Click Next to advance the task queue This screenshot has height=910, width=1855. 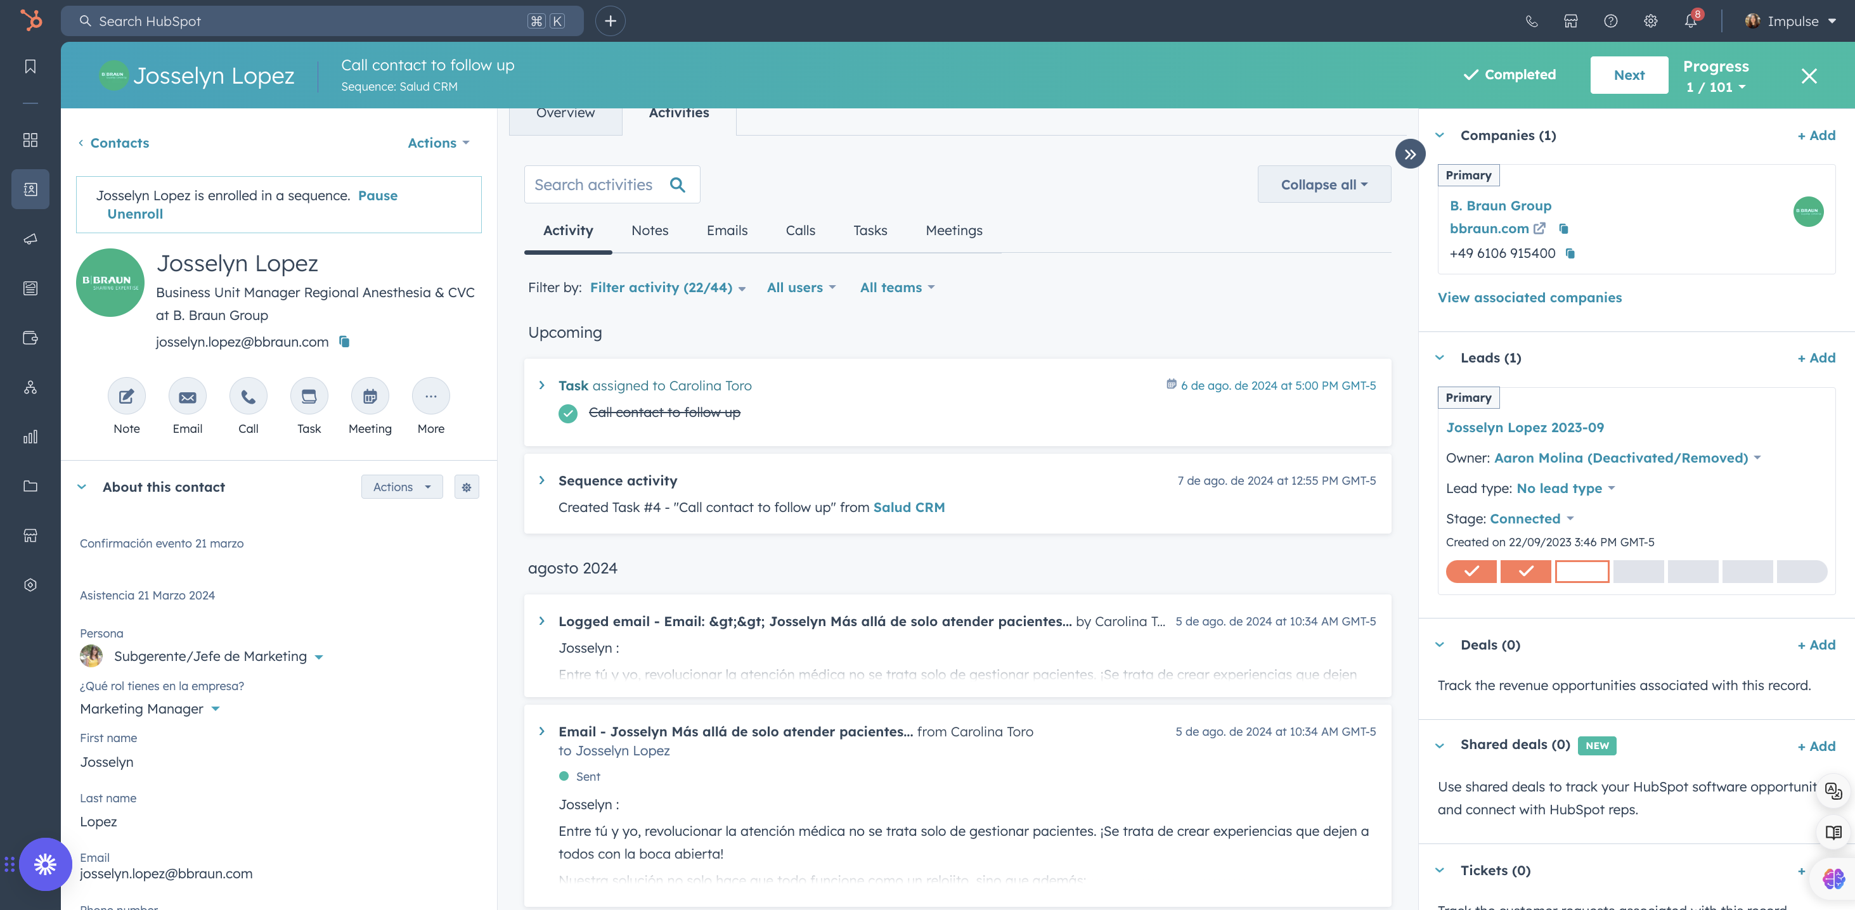pos(1629,75)
